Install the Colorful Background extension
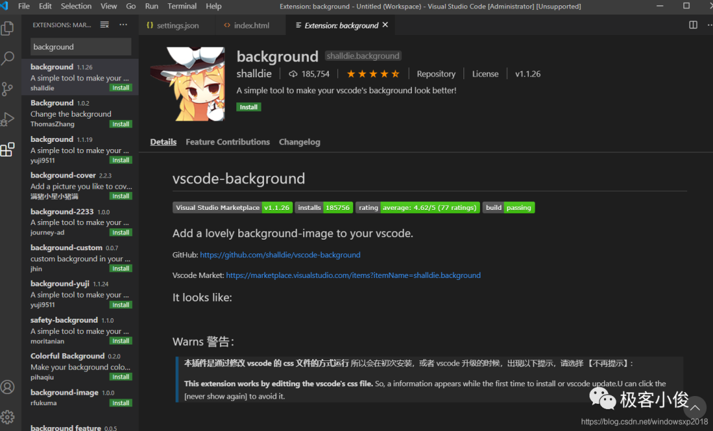Screen dimensions: 713x431 coord(121,376)
